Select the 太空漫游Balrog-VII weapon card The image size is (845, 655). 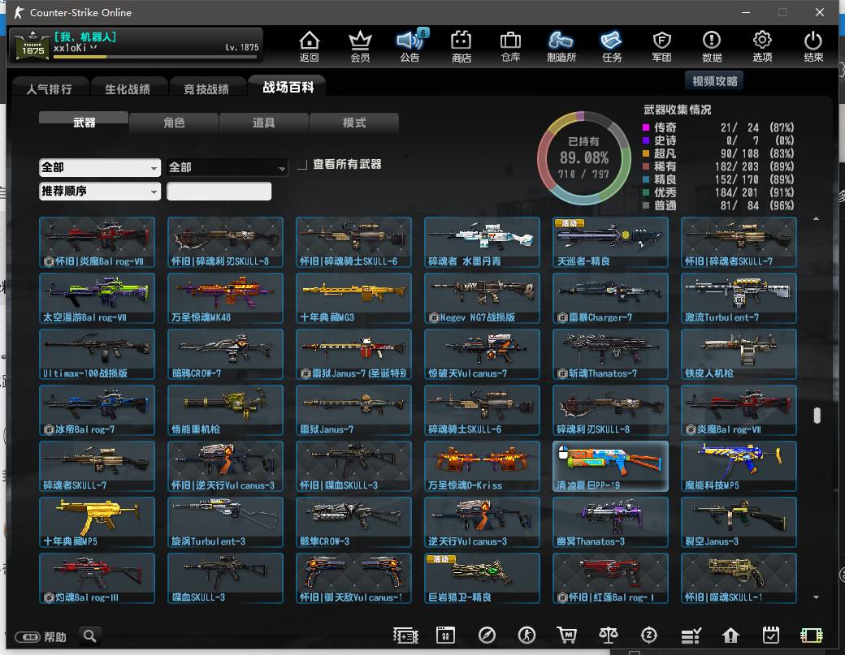97,298
